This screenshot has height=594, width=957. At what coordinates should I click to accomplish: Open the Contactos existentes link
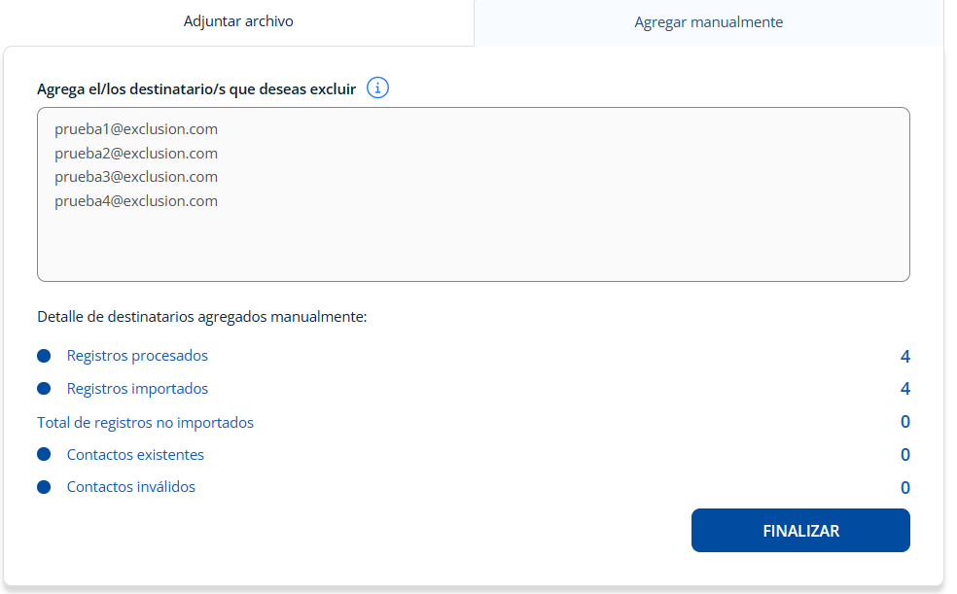tap(135, 455)
